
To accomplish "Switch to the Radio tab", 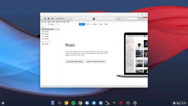I will (x=101, y=24).
